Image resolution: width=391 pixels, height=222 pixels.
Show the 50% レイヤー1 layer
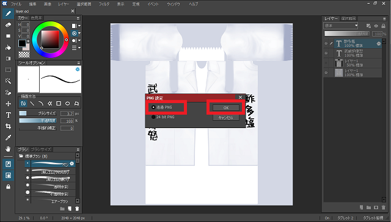coord(326,63)
